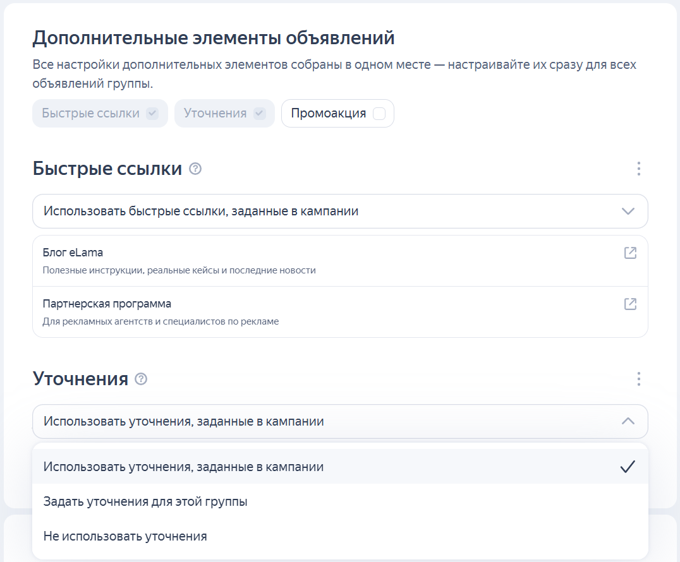Viewport: 680px width, 562px height.
Task: Enable the Промоакция checkbox
Action: [x=377, y=113]
